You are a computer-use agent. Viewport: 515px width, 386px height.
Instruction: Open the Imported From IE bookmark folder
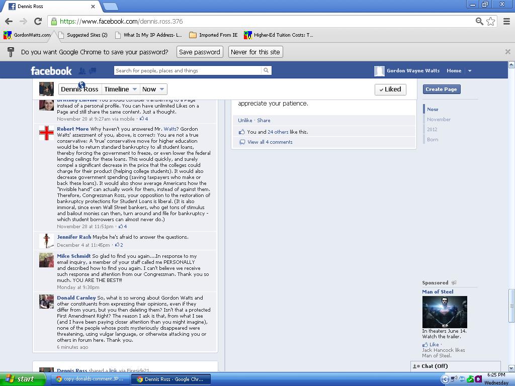[213, 35]
